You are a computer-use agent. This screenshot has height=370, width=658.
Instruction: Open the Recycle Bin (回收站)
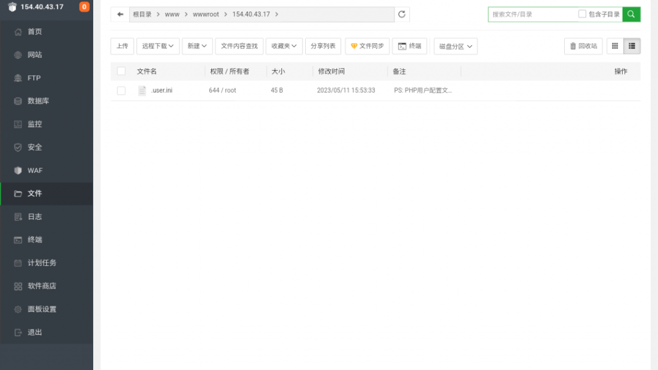coord(583,46)
